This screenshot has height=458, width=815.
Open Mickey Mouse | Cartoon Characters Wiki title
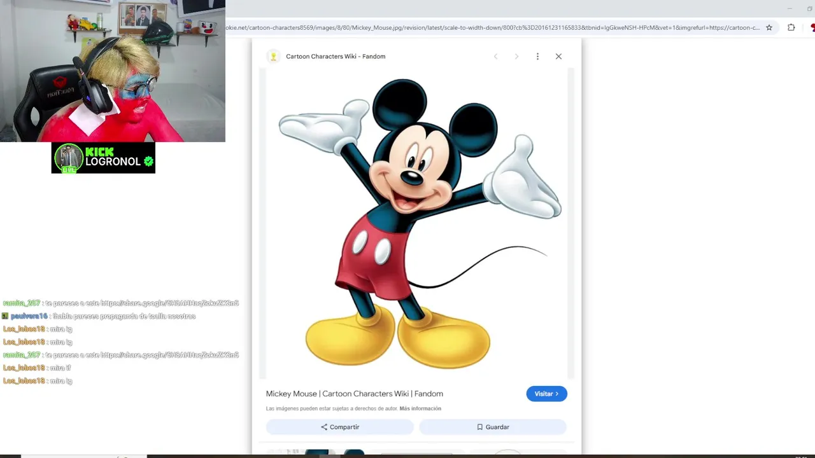354,394
